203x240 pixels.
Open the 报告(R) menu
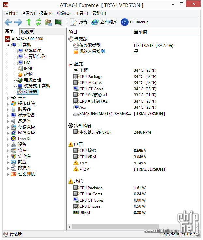[x=46, y=13]
